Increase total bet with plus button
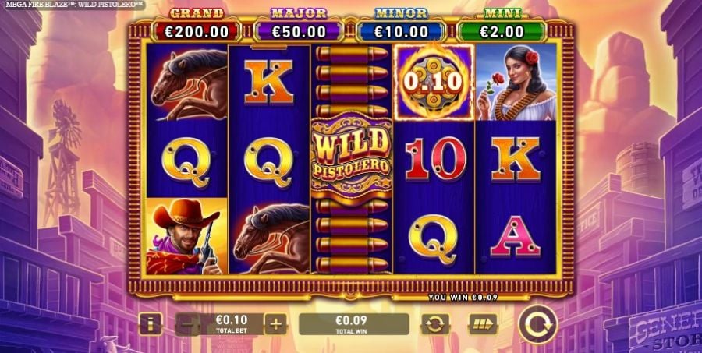Image resolution: width=702 pixels, height=353 pixels. [x=276, y=324]
